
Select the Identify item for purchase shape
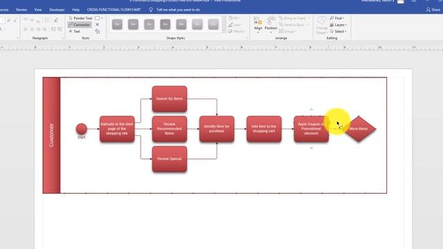(217, 129)
